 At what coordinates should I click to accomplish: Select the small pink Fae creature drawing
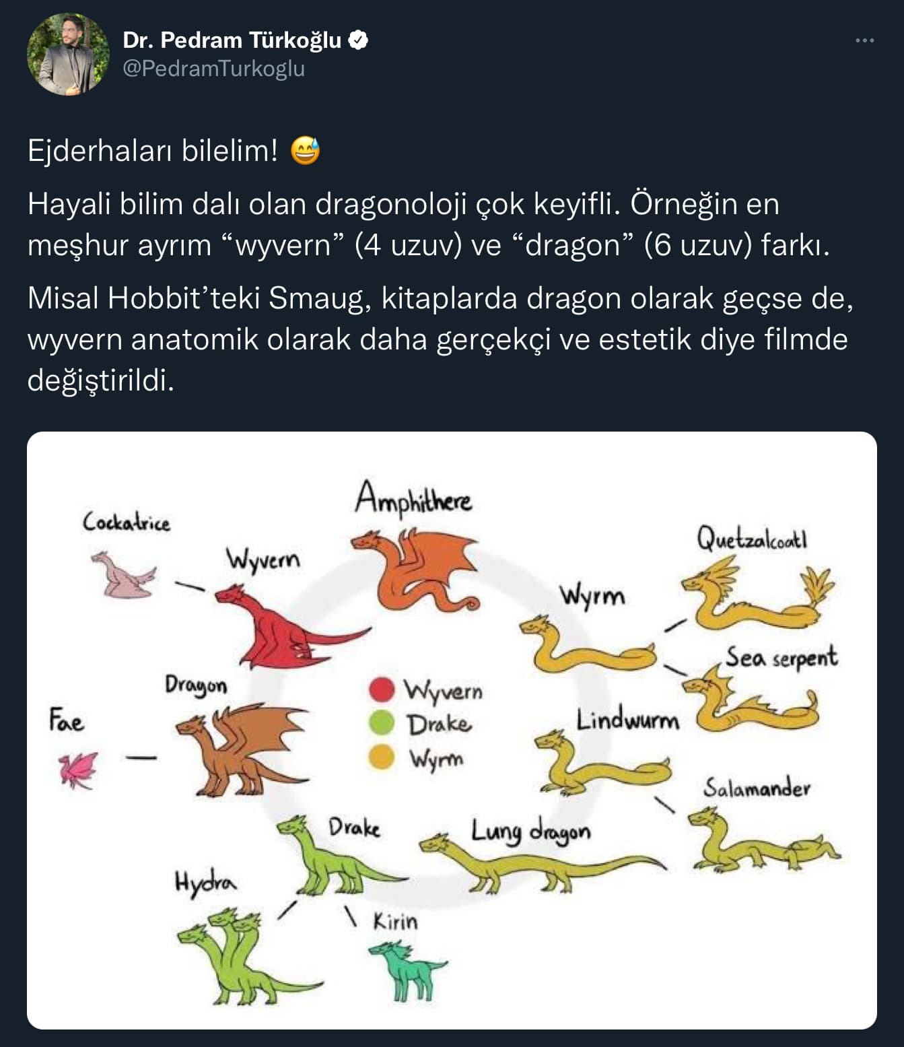[x=78, y=770]
